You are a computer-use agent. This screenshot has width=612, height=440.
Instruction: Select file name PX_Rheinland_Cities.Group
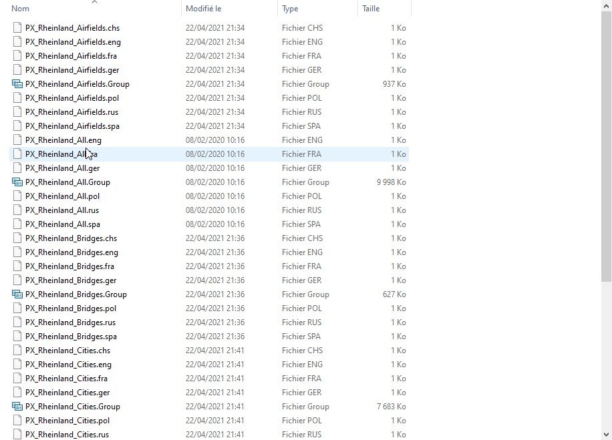[73, 407]
